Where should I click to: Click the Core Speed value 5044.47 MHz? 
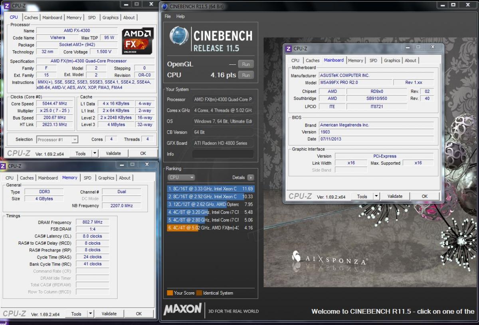click(54, 104)
